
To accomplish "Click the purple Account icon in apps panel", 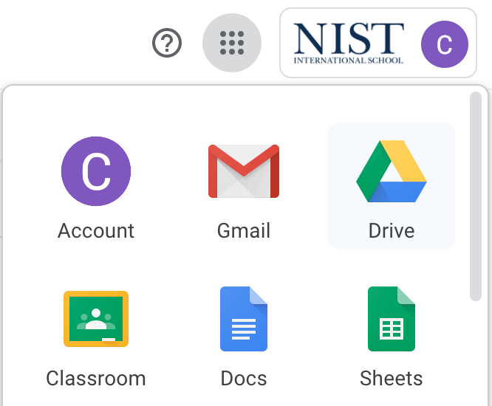I will (96, 171).
